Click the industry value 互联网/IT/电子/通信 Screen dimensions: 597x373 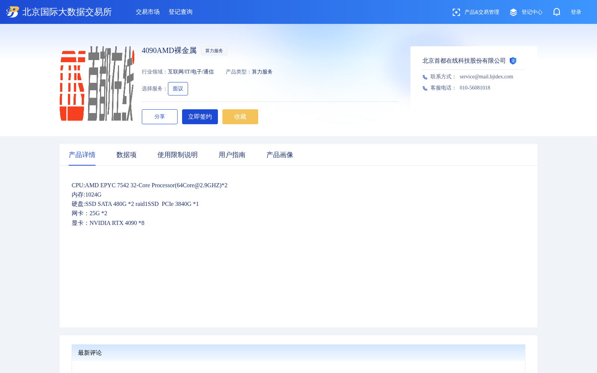coord(191,72)
